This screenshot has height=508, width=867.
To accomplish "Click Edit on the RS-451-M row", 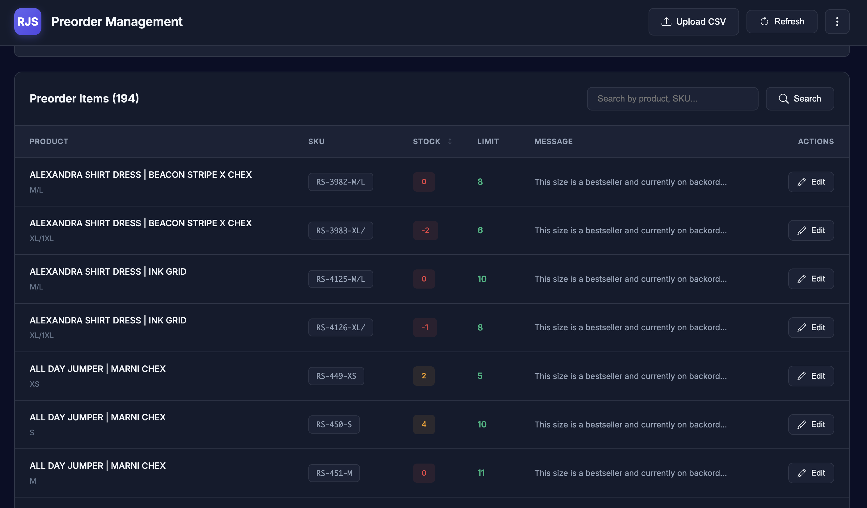I will [811, 473].
